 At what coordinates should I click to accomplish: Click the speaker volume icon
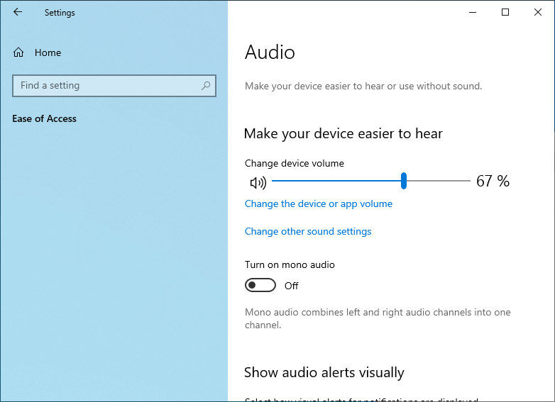coord(258,183)
